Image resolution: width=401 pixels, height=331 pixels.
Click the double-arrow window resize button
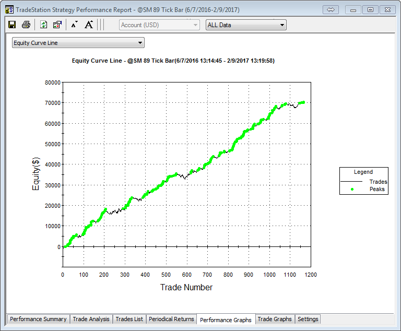pos(331,9)
